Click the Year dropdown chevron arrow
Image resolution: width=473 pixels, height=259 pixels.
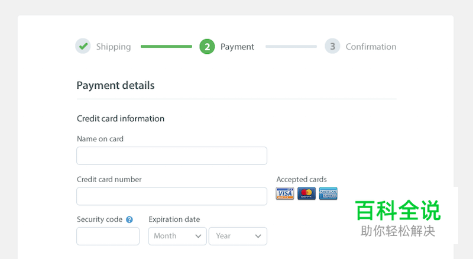[x=258, y=236]
